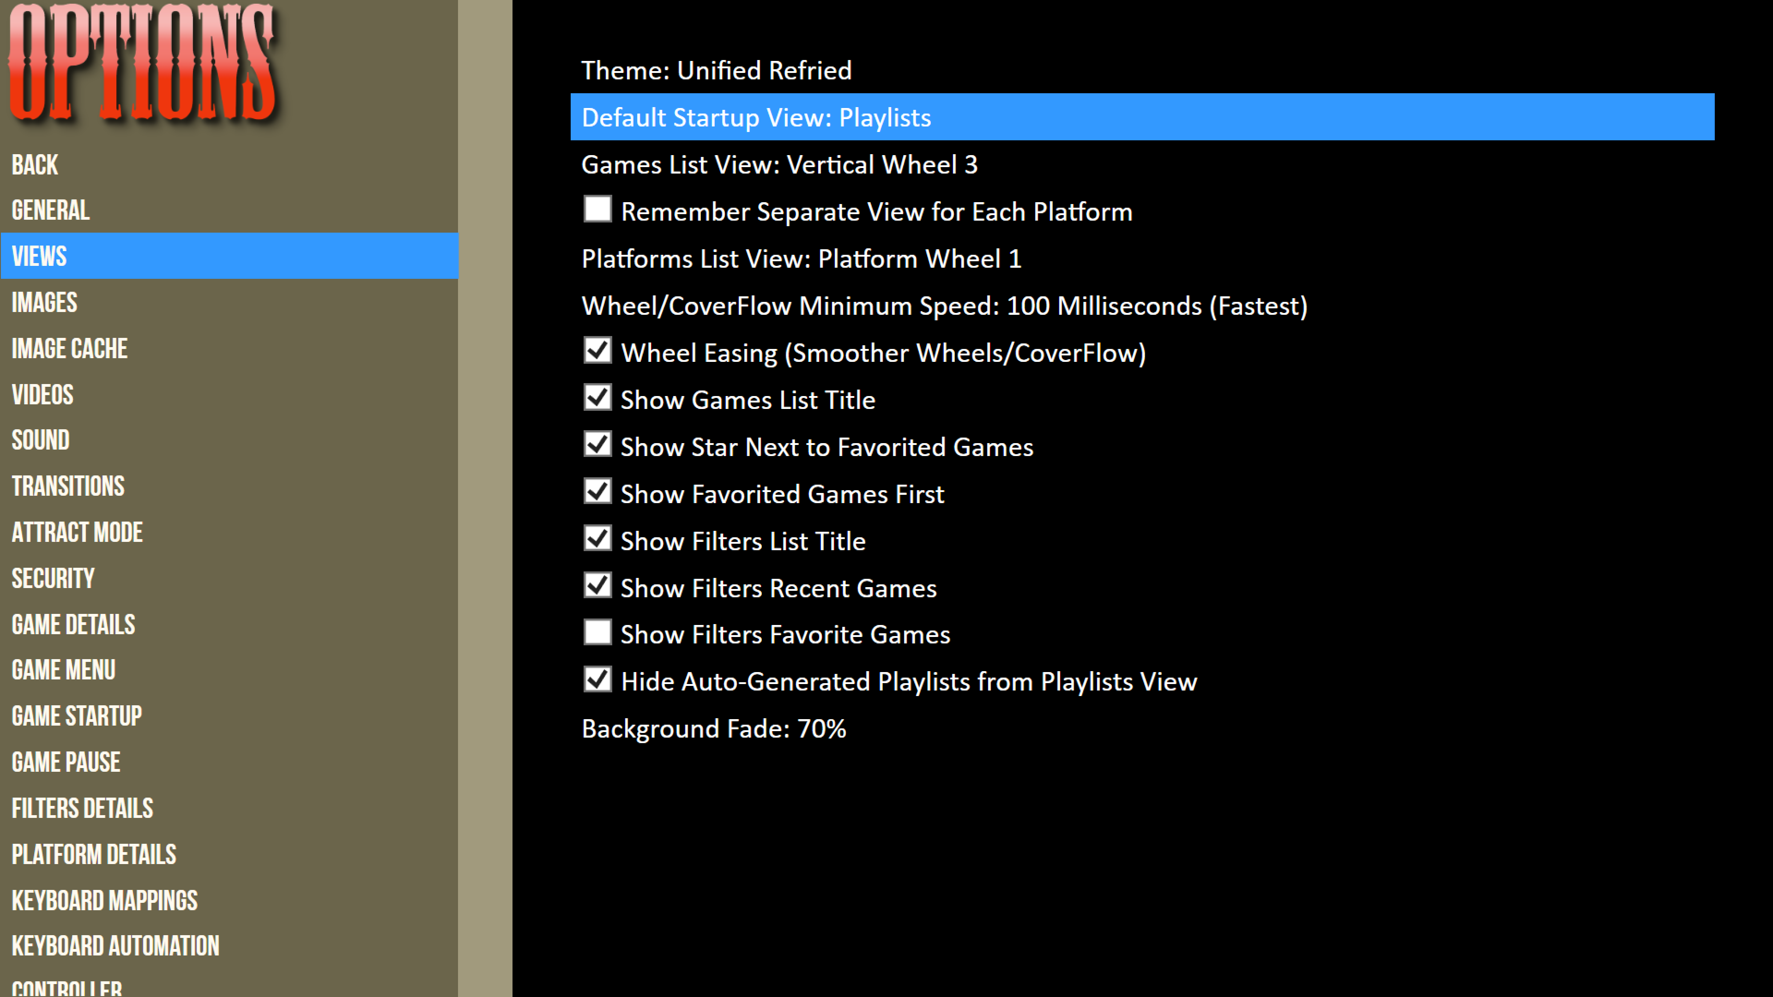Uncheck Hide Auto-Generated Playlists from Playlists View
The image size is (1773, 997).
click(597, 679)
